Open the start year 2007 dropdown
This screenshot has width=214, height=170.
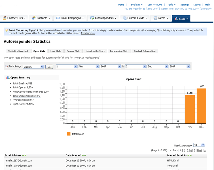point(111,67)
